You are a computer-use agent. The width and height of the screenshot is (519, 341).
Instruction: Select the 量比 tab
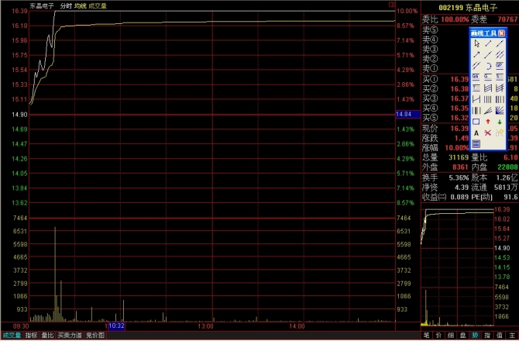tap(48, 336)
